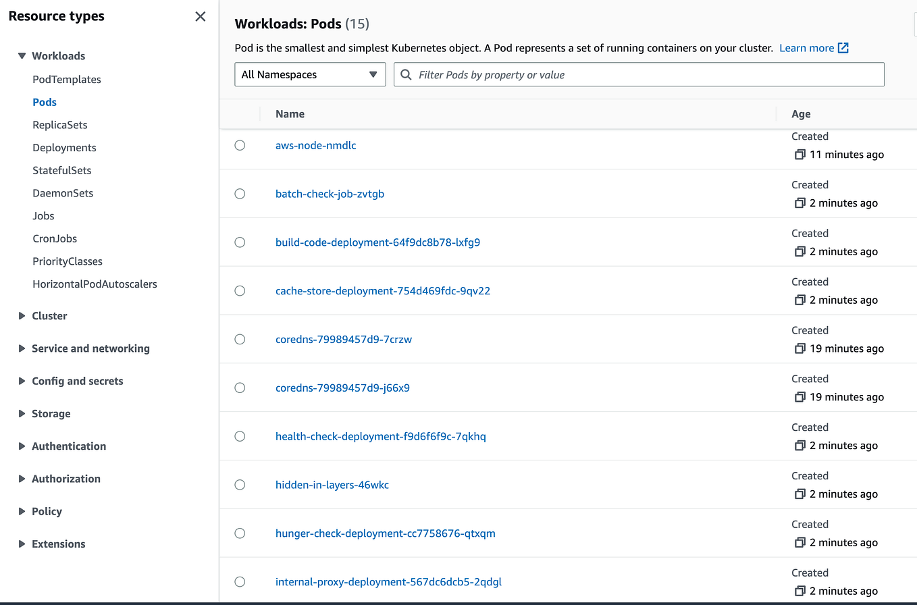Click copy icon next to hidden-in-layers-46wkc age

click(x=801, y=494)
